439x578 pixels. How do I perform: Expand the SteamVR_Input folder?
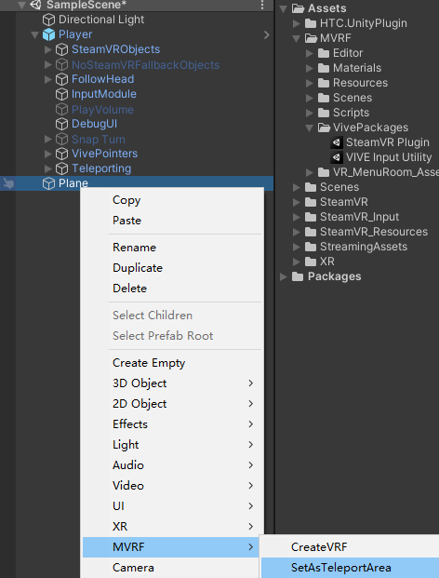(x=296, y=217)
